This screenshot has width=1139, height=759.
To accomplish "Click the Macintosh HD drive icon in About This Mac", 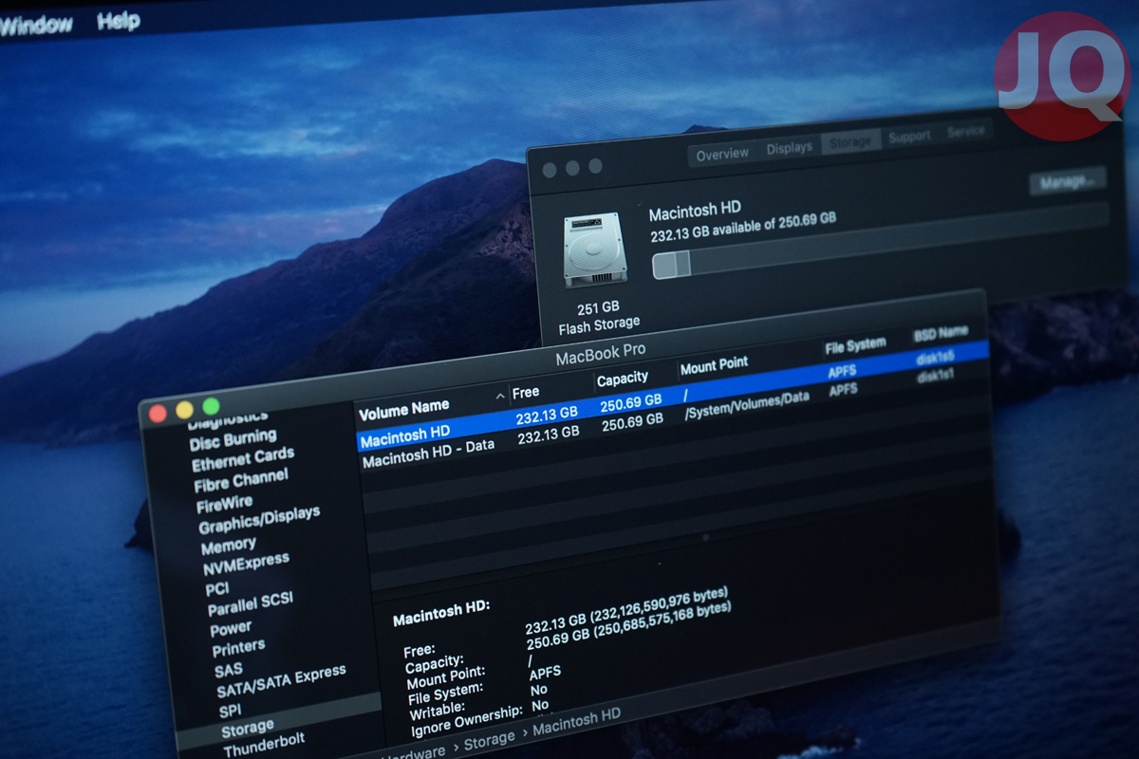I will point(595,250).
